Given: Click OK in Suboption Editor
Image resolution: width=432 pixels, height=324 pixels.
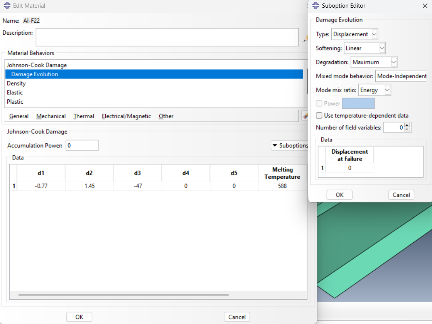Looking at the screenshot, I should 339,195.
